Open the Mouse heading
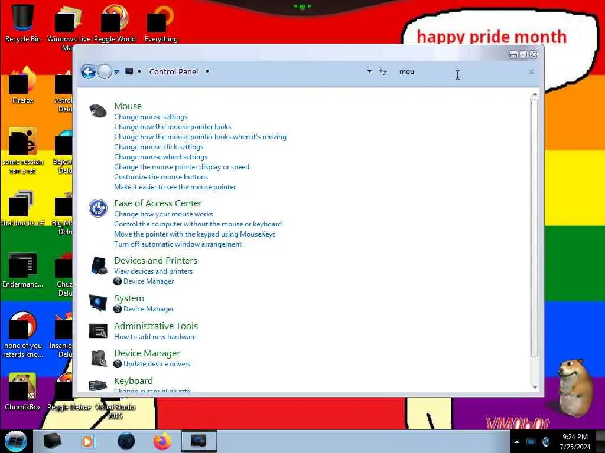Screen dimensions: 605x453 (x=128, y=106)
